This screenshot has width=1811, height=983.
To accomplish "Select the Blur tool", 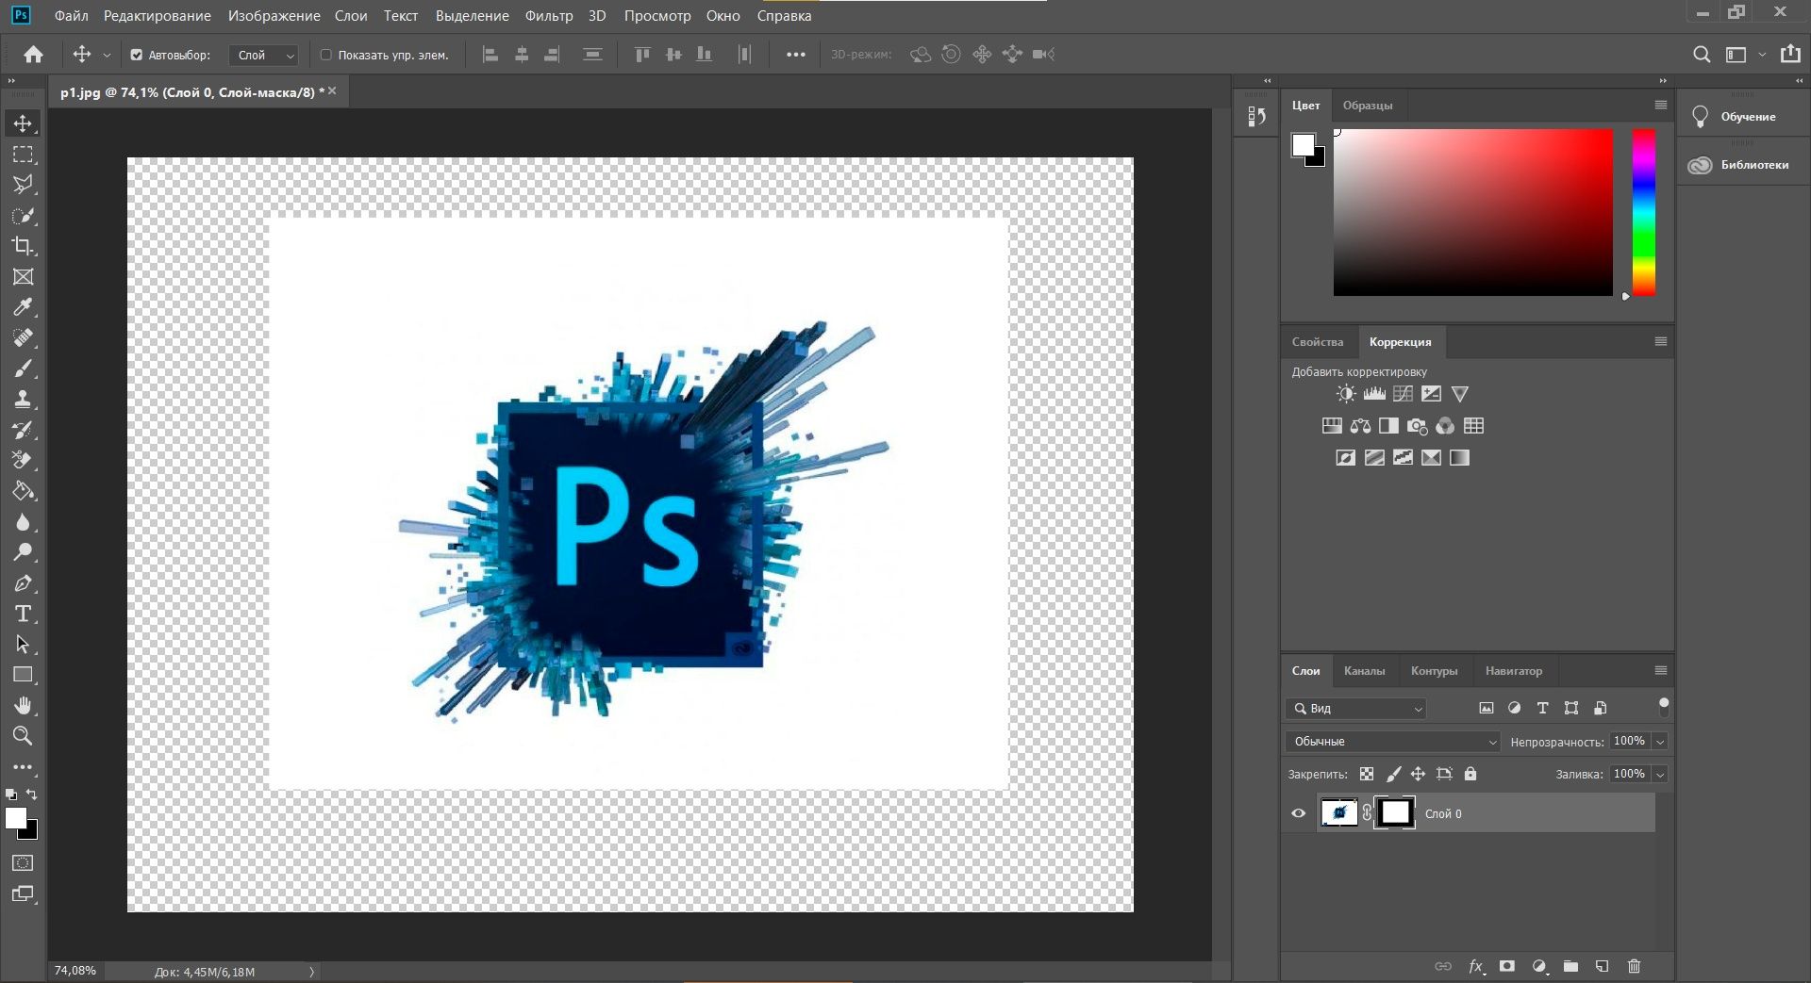I will click(23, 521).
